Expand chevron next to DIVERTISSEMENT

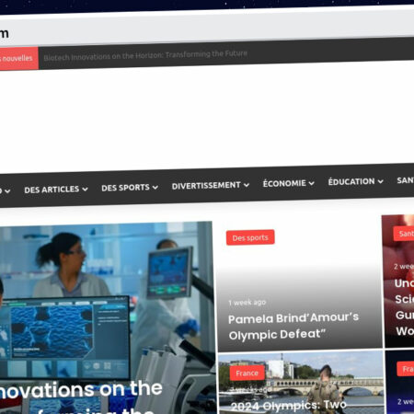click(247, 185)
